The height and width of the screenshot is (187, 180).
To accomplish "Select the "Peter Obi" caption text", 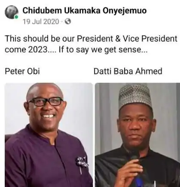I will click(22, 71).
